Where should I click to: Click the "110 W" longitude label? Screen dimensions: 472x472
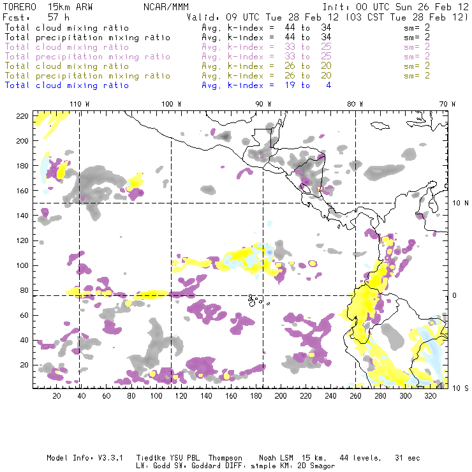(80, 104)
